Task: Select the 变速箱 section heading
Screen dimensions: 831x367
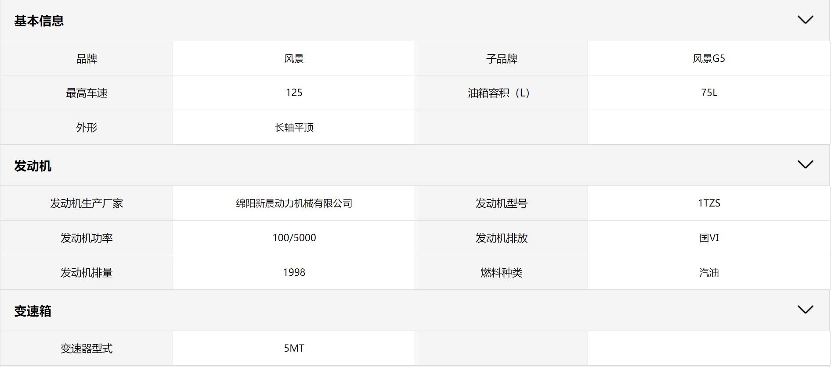Action: click(x=33, y=311)
